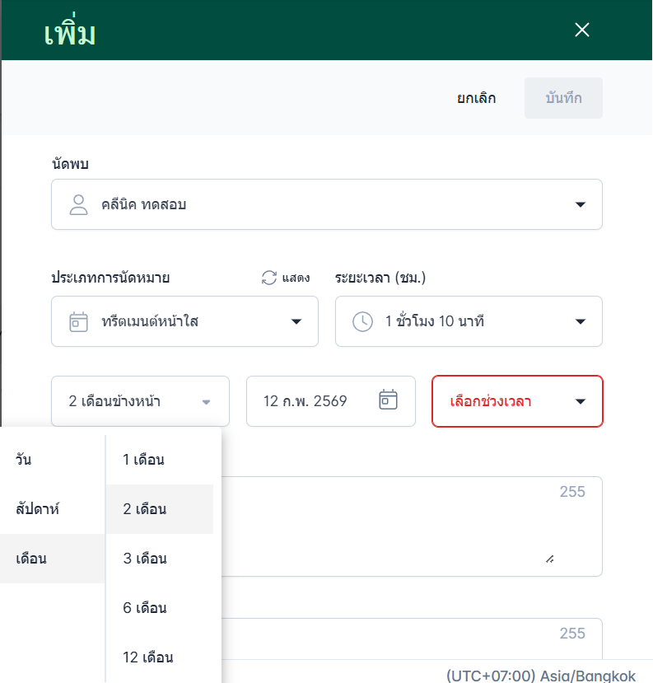The image size is (653, 683).
Task: Open the เลือกช่วงเวลา time slot dropdown
Action: tap(580, 401)
